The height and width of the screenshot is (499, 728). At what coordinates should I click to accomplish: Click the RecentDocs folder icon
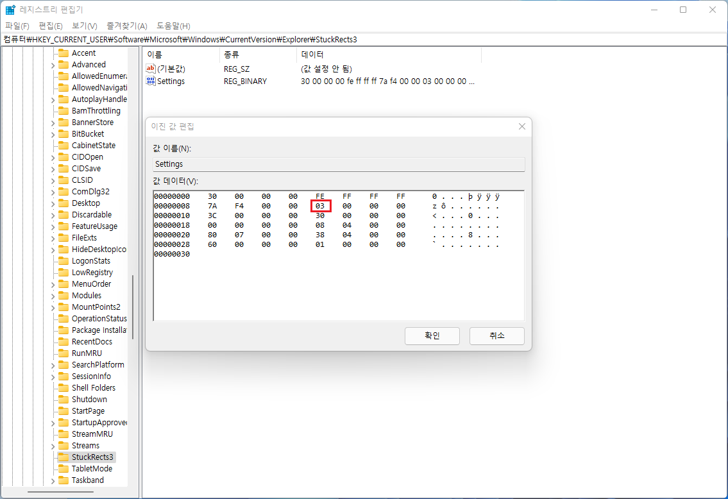[x=63, y=342]
